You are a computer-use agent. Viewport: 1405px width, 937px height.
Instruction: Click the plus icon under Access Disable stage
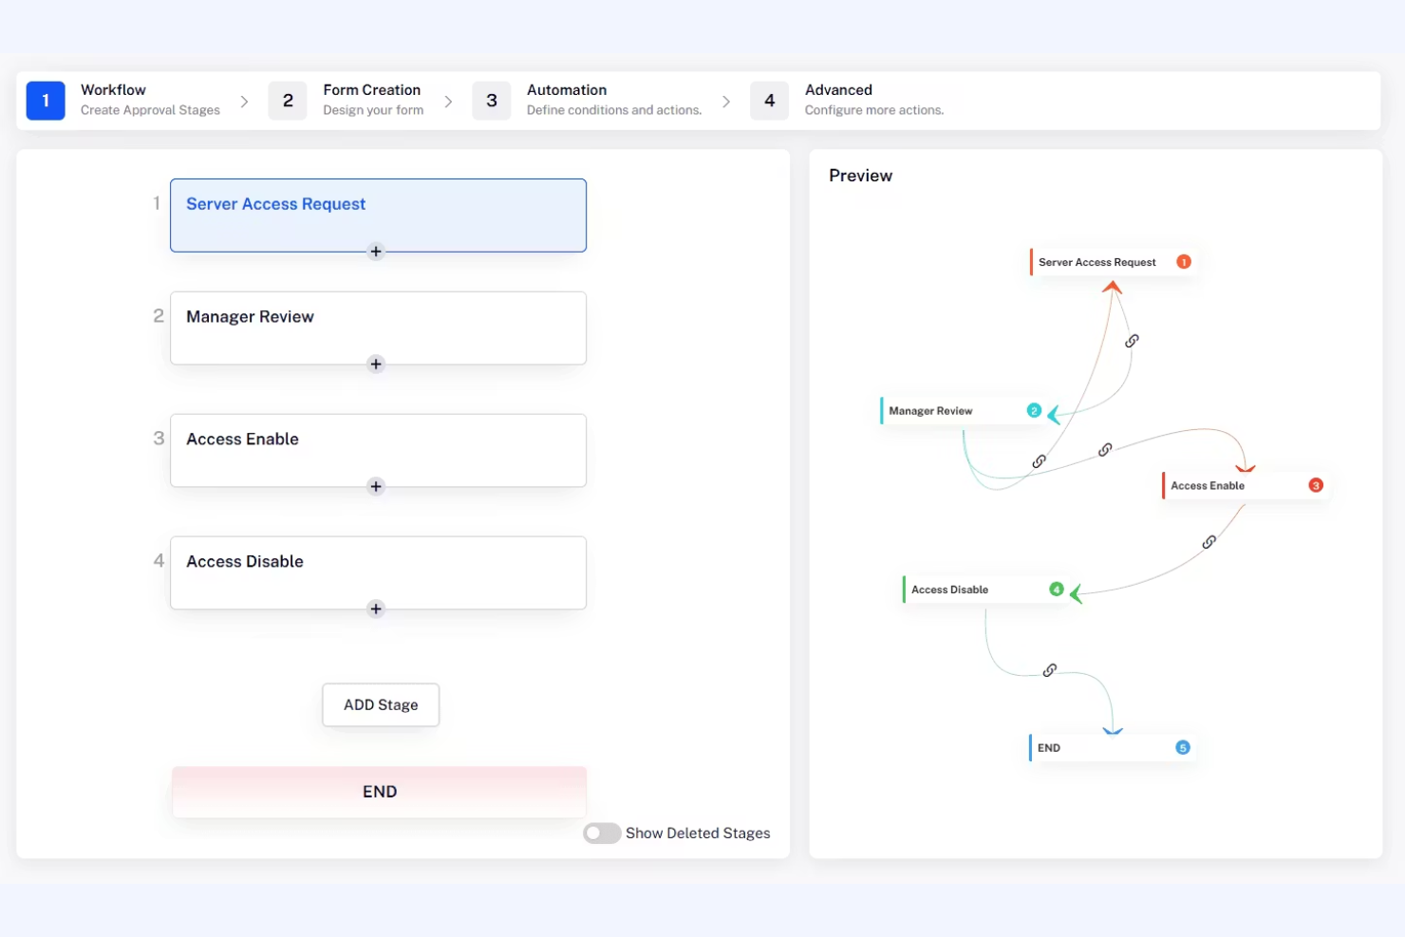376,609
